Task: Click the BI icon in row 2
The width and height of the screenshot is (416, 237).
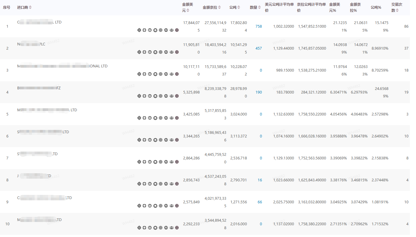Action: [150, 52]
